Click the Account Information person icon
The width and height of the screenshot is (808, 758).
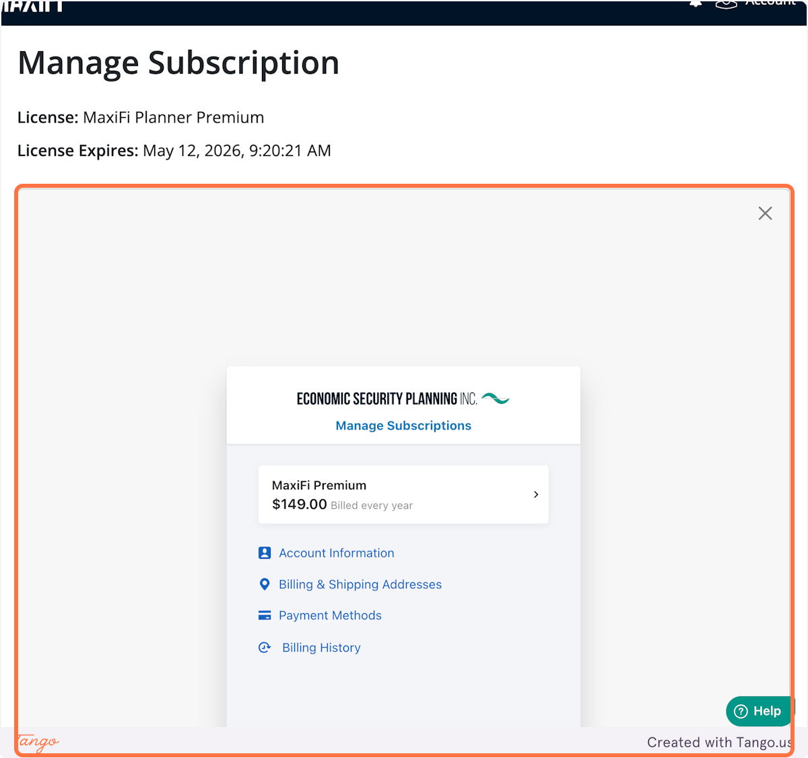tap(265, 553)
